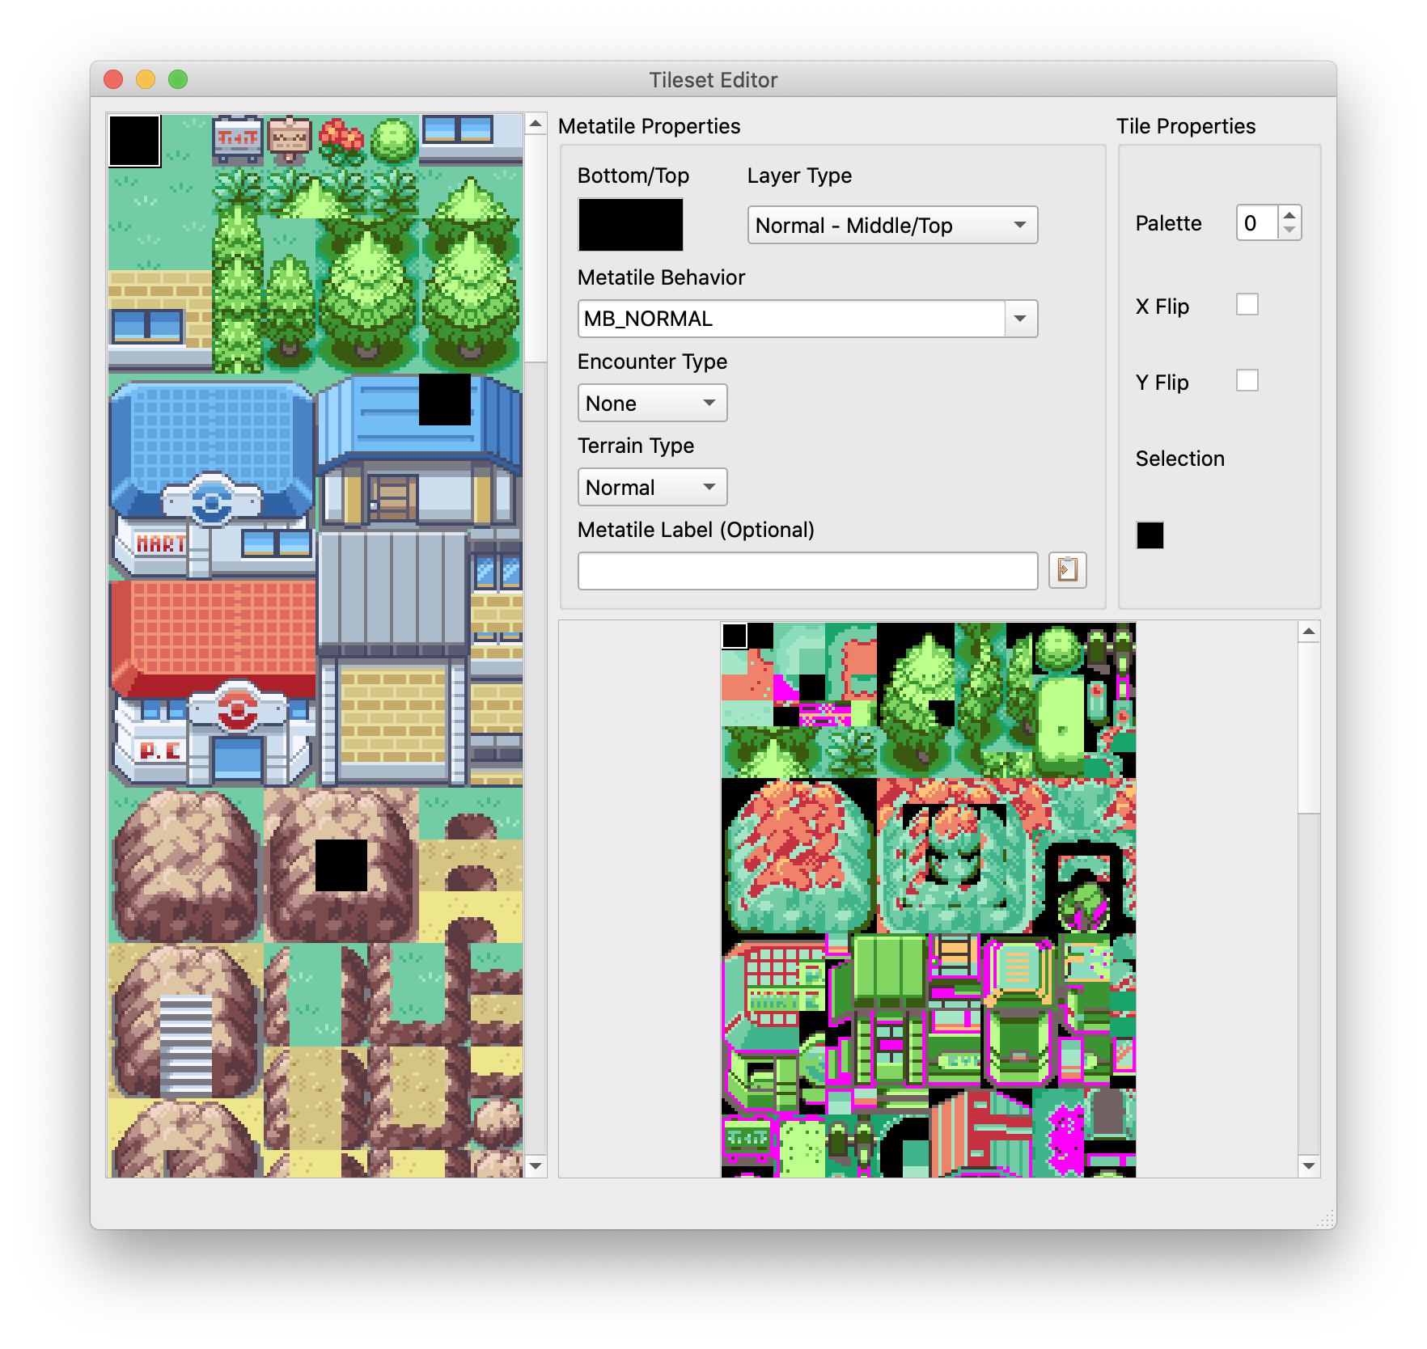Zoom the Tileset Editor window with green button
1427x1349 pixels.
(178, 79)
